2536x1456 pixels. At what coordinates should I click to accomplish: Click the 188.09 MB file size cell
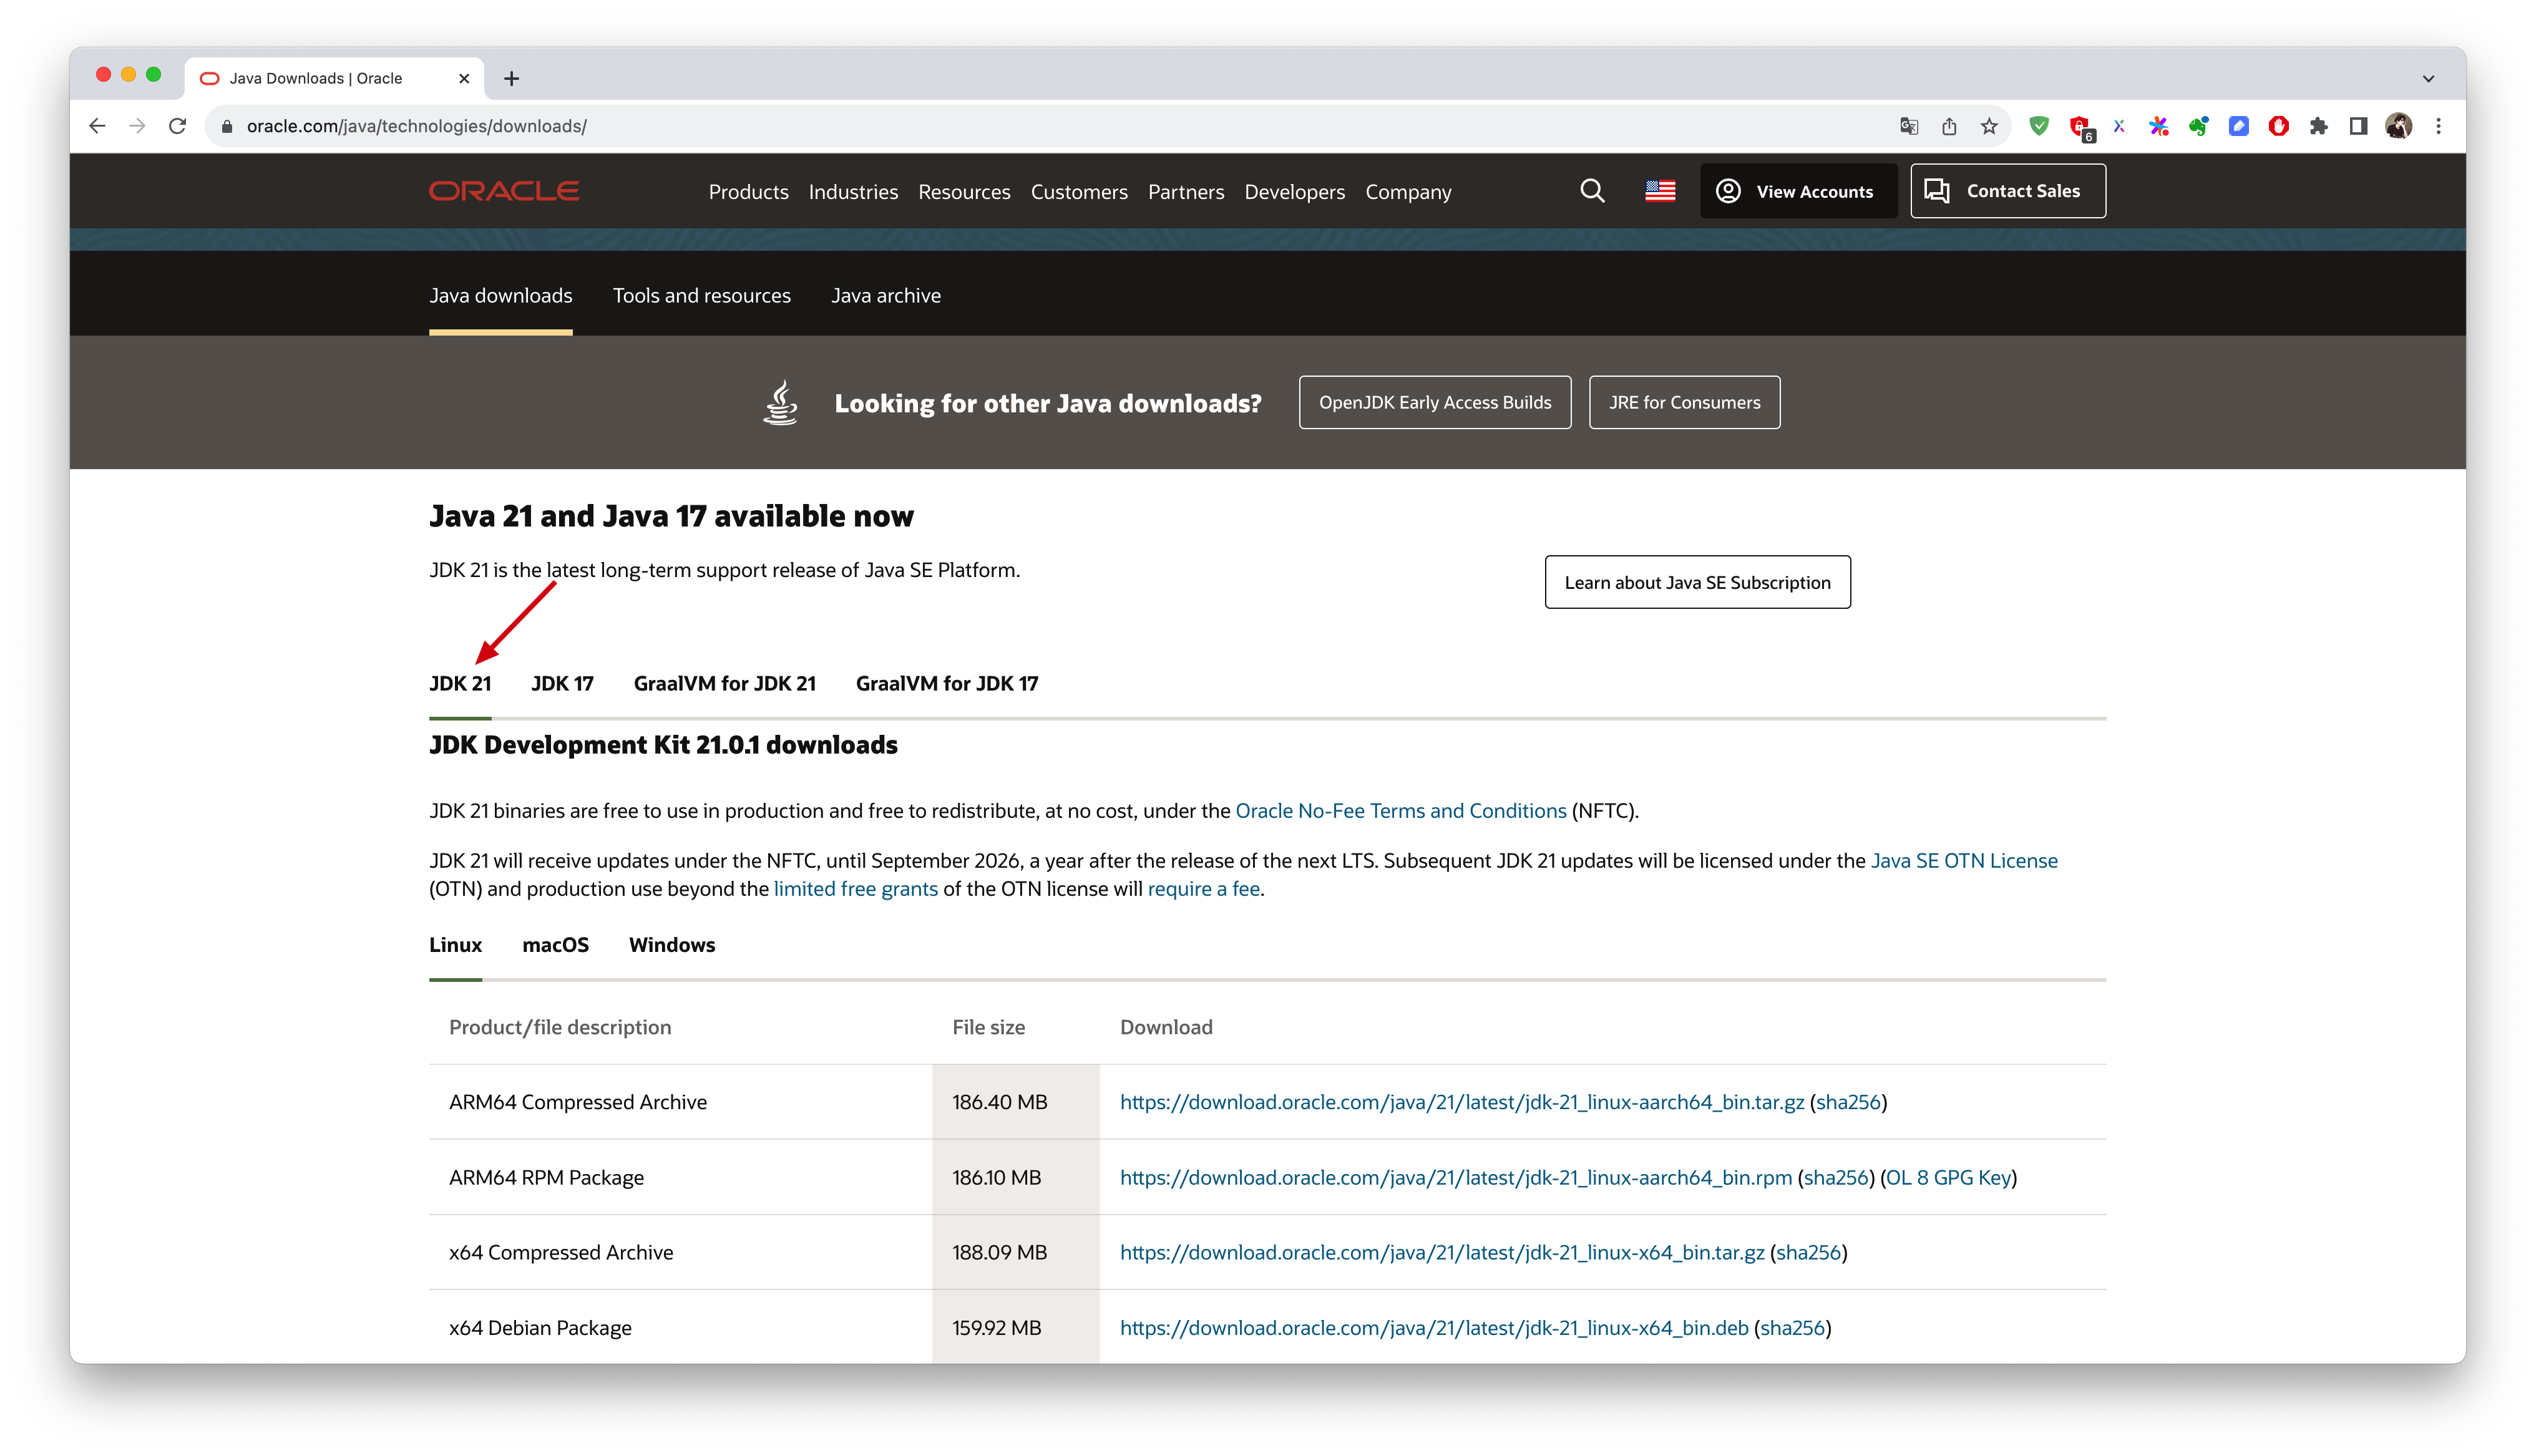click(x=1015, y=1252)
